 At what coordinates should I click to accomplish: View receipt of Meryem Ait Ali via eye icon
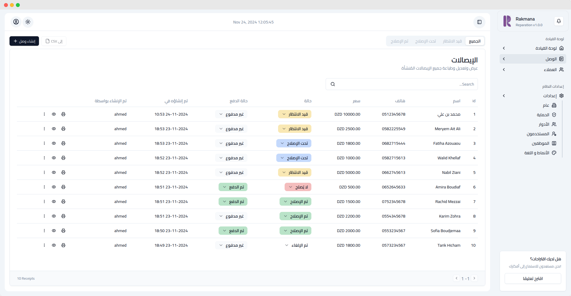pos(54,129)
